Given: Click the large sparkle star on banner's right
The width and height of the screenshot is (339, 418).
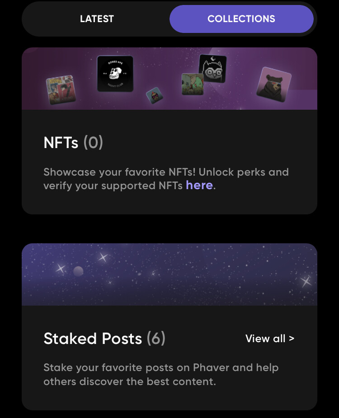Looking at the screenshot, I should [x=306, y=281].
